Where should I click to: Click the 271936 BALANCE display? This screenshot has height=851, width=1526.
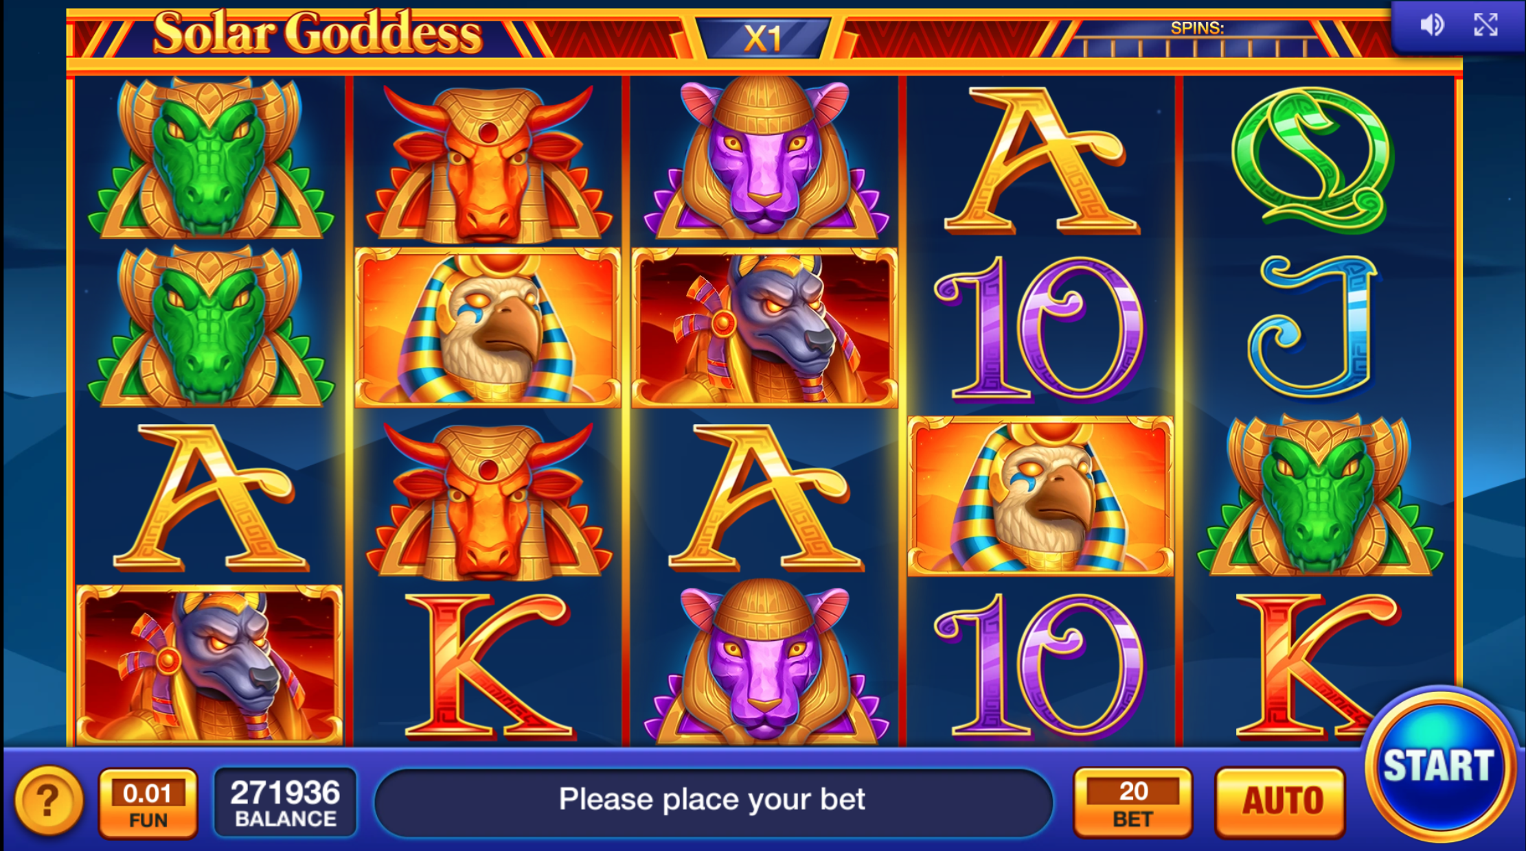pyautogui.click(x=285, y=802)
